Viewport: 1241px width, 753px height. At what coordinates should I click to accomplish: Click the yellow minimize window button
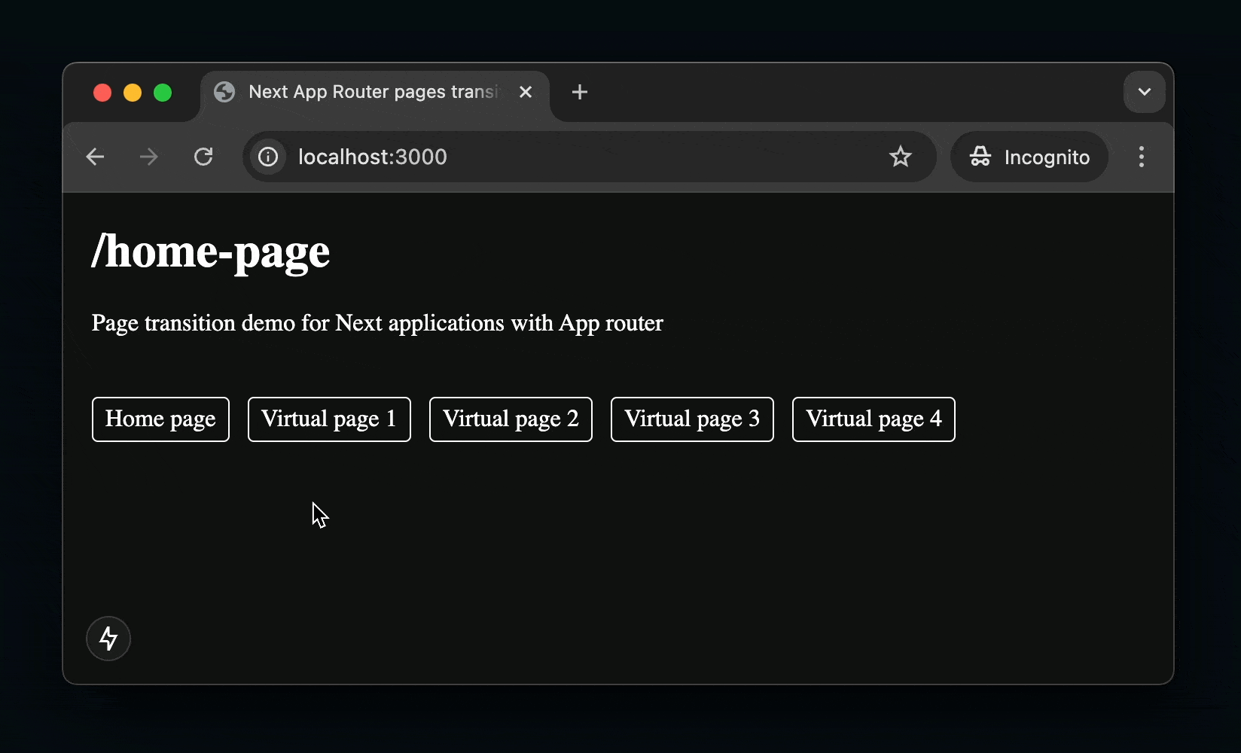pyautogui.click(x=133, y=93)
